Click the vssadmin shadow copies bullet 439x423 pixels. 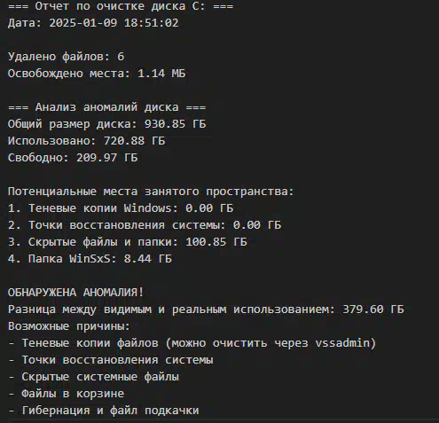click(x=192, y=343)
